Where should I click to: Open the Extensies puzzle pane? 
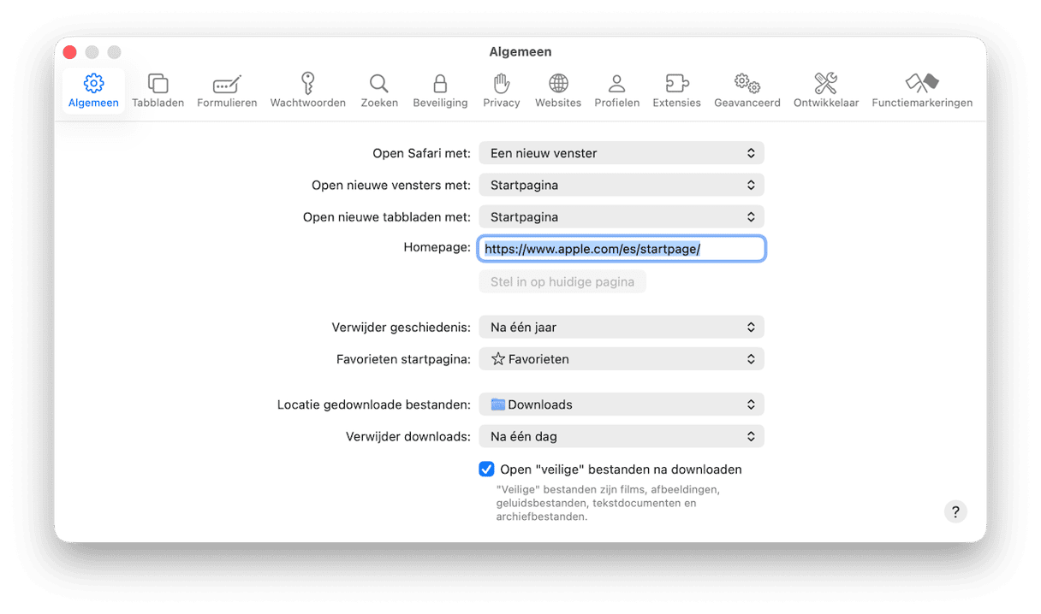pyautogui.click(x=676, y=91)
